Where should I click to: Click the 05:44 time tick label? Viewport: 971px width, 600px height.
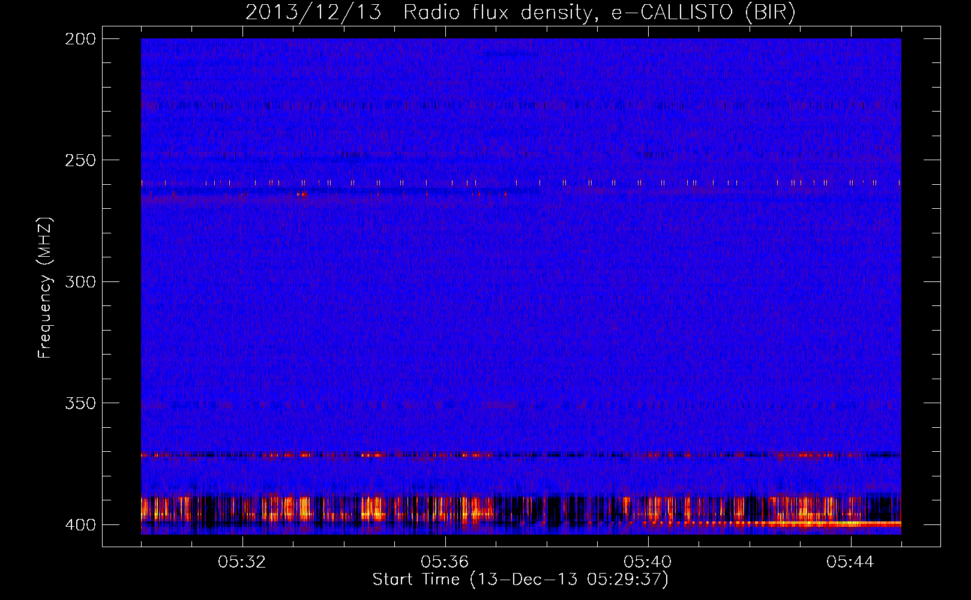point(850,562)
